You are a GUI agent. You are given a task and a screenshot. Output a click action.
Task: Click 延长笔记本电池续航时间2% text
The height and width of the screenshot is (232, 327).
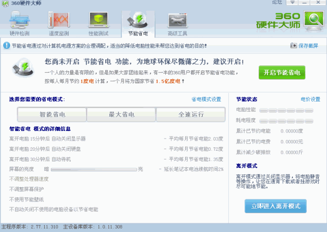tap(194, 169)
